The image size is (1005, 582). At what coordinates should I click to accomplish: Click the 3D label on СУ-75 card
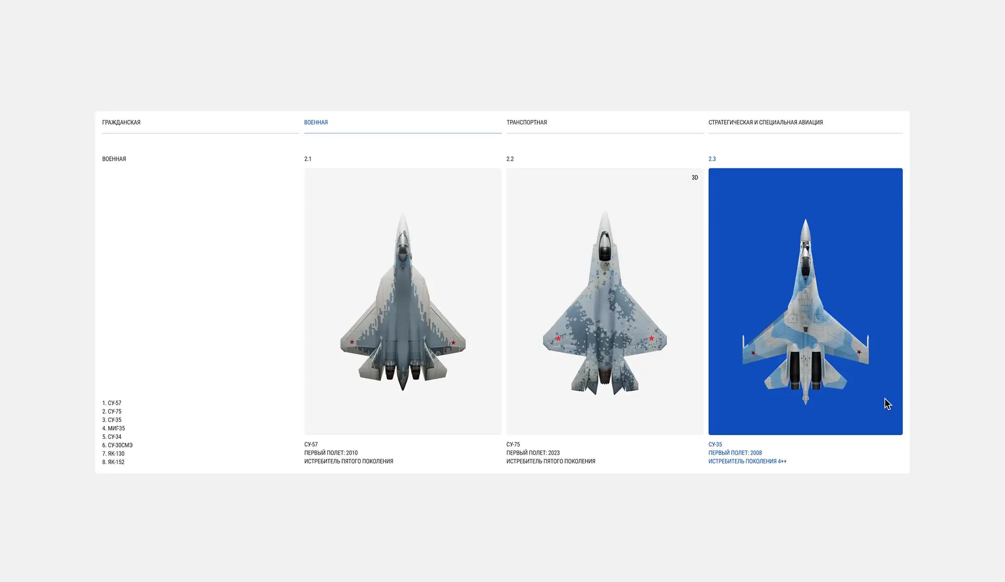(x=695, y=177)
